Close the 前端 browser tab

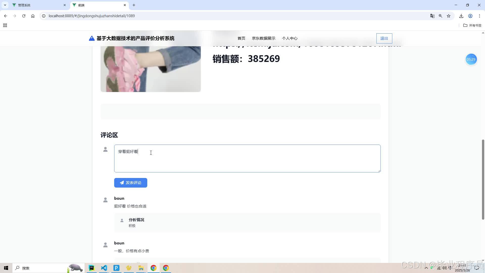click(x=125, y=5)
